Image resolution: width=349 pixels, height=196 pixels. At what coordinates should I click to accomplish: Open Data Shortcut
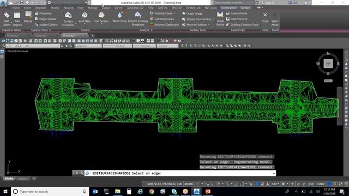tap(237, 19)
